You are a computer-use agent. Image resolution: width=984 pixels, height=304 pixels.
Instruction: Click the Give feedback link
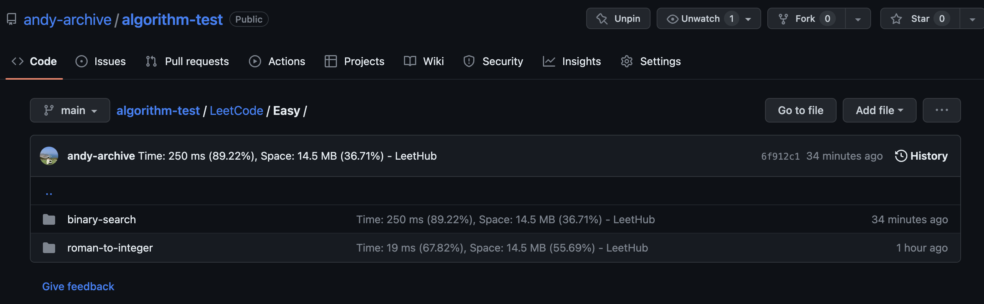coord(78,286)
